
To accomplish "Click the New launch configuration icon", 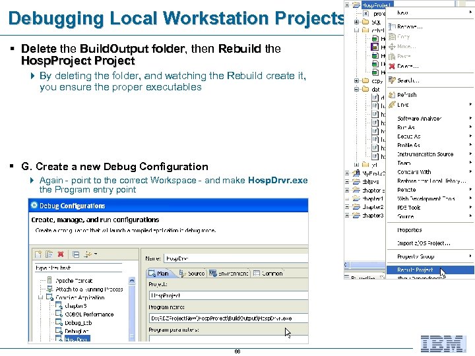I will (38, 254).
